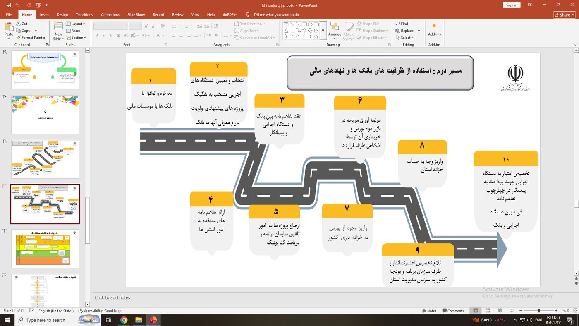
Task: Click the Share button
Action: 564,15
